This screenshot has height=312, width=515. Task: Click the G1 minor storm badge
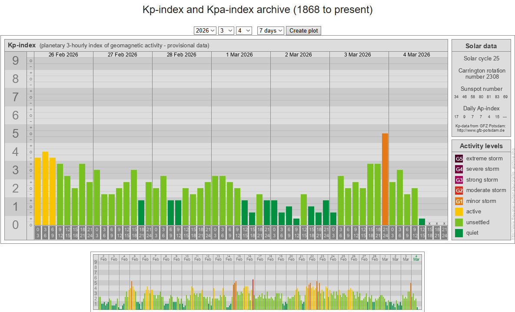coord(459,201)
